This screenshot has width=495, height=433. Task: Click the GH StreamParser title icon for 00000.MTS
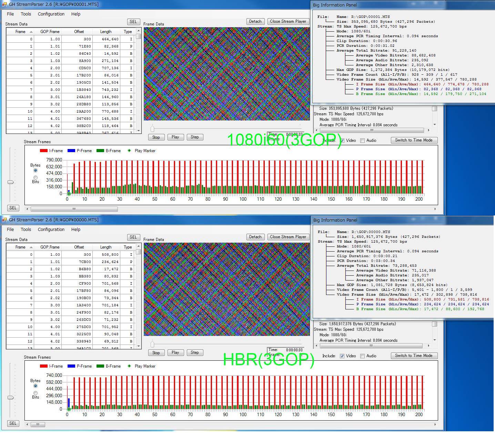coord(4,220)
